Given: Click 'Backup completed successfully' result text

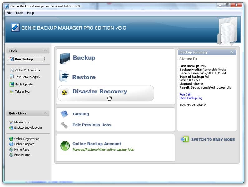Looking at the screenshot, I should pos(211,87).
